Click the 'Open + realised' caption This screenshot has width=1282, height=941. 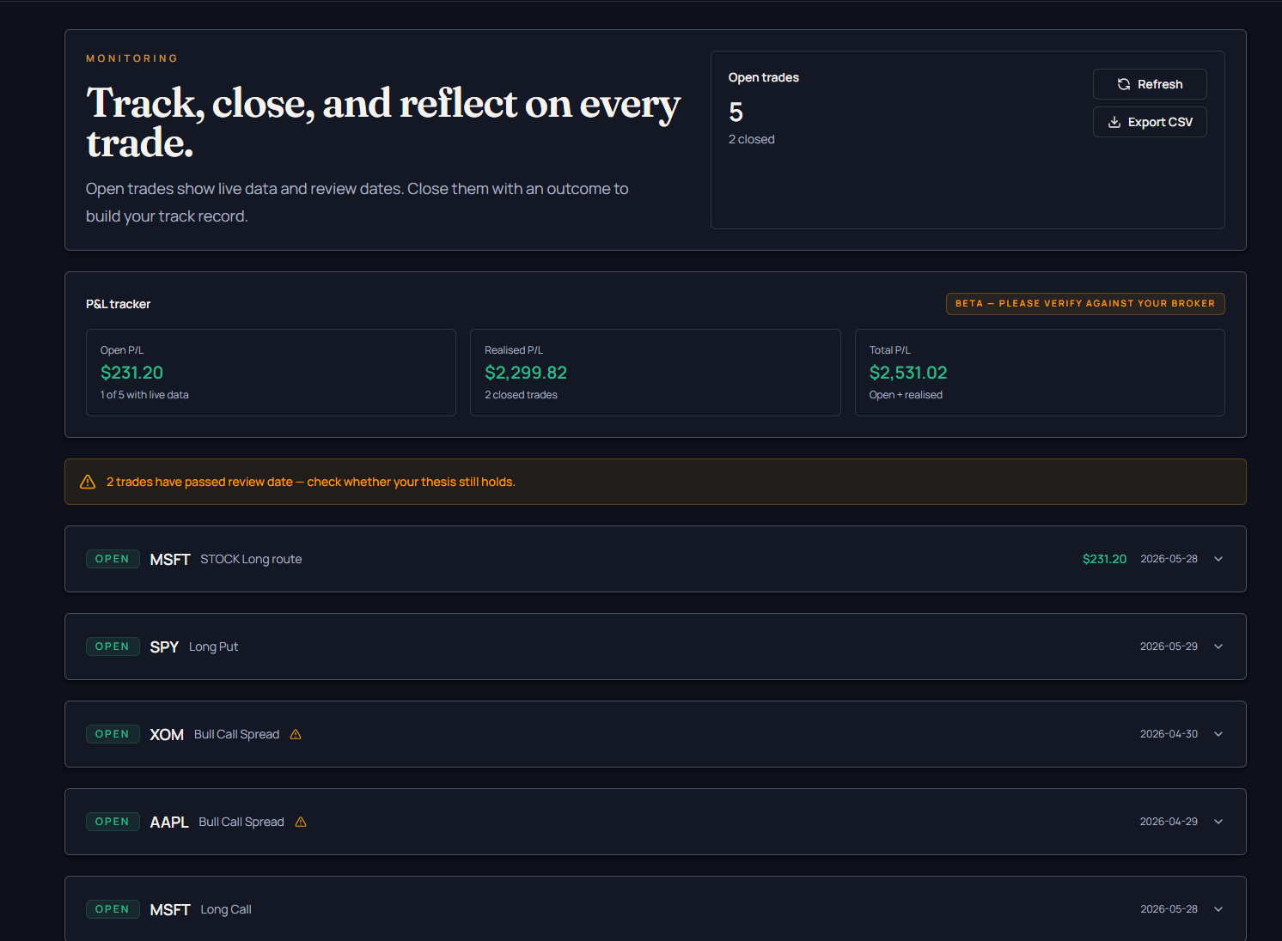(x=906, y=395)
